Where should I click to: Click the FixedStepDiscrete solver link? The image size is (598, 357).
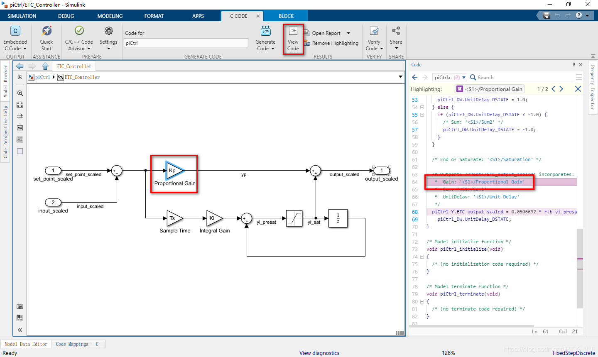(574, 353)
